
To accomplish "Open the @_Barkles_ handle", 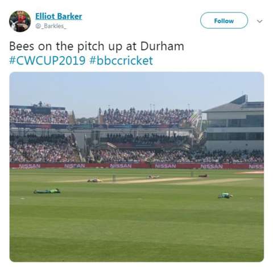I will (x=51, y=26).
